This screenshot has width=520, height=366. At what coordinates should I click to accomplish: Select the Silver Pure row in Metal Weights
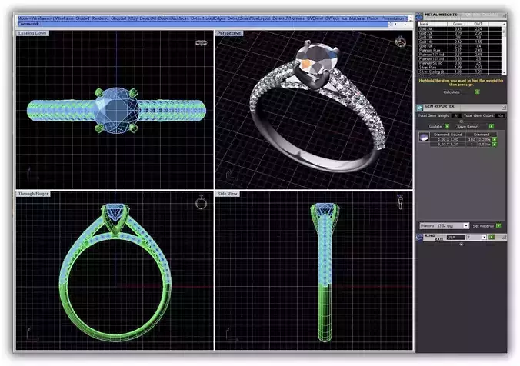coord(460,68)
